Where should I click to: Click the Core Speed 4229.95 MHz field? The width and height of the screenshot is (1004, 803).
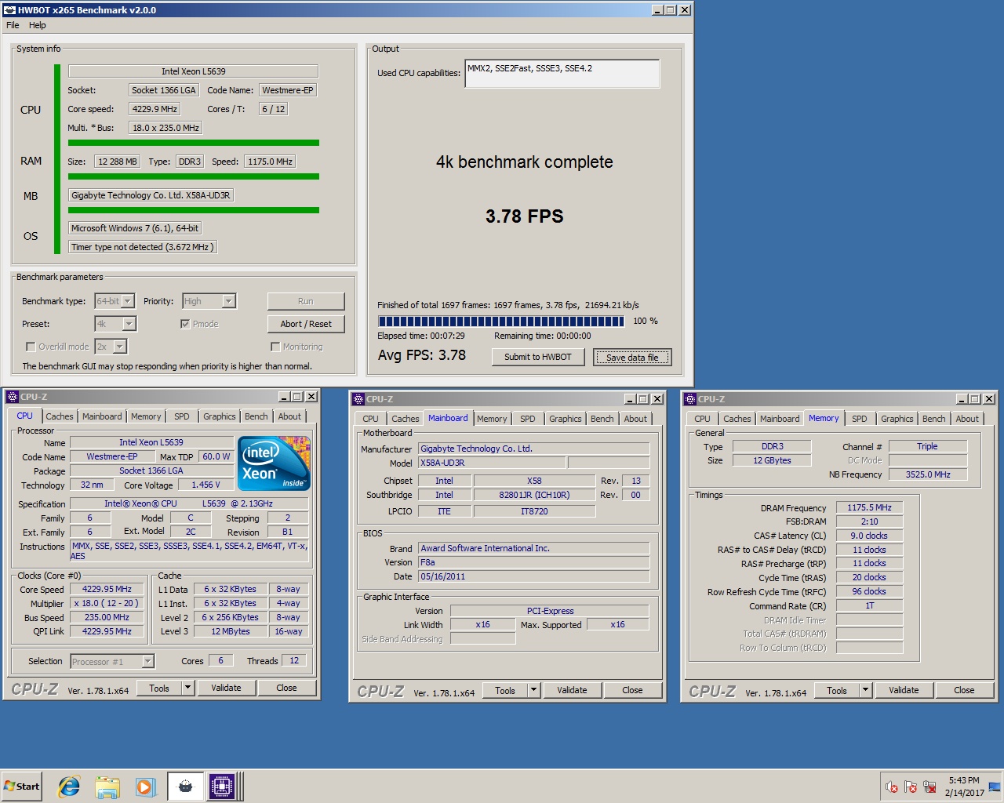[x=107, y=589]
